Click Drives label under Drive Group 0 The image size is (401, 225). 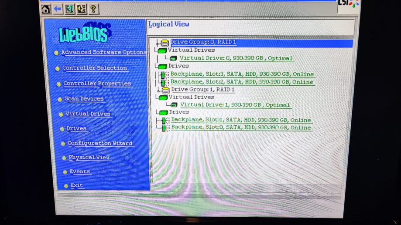(178, 66)
